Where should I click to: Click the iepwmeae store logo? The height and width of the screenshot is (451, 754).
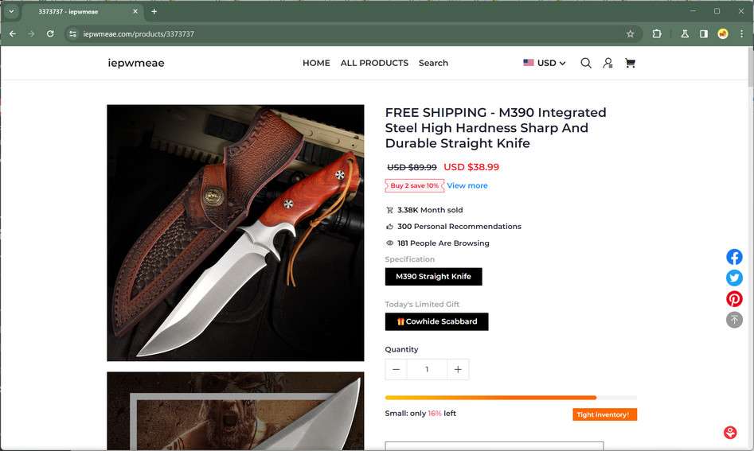click(136, 63)
